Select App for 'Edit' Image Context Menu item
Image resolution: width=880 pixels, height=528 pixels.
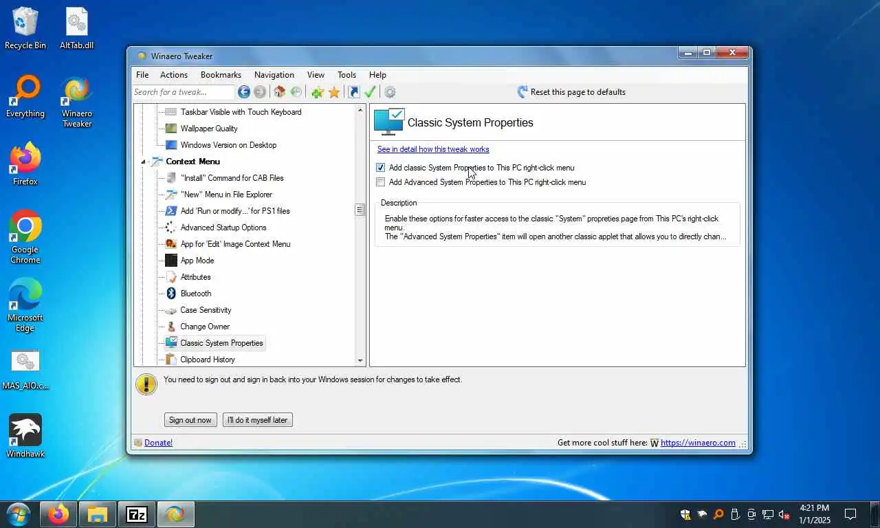click(x=235, y=244)
